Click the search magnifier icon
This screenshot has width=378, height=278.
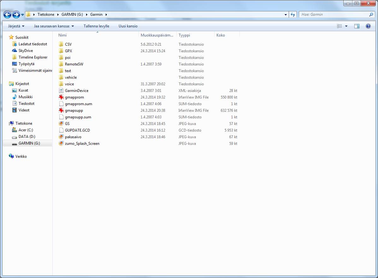point(371,14)
